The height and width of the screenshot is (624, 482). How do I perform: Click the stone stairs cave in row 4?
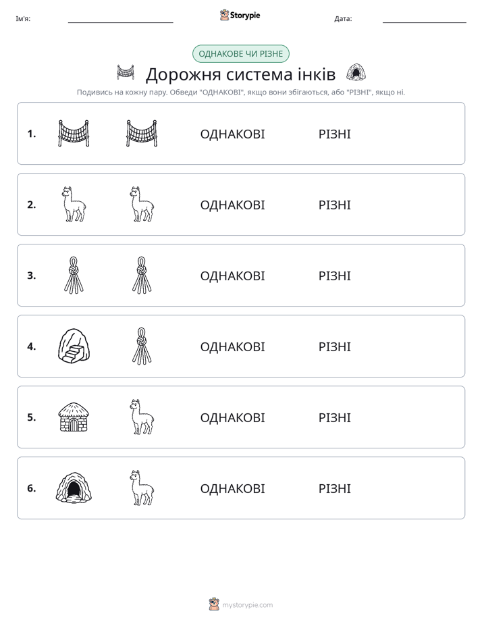click(74, 346)
